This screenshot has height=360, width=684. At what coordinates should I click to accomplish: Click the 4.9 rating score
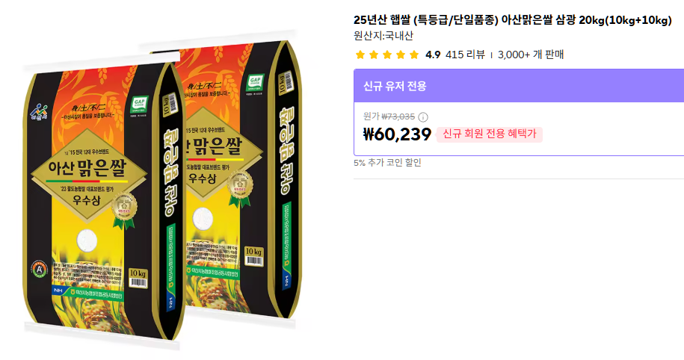click(433, 55)
